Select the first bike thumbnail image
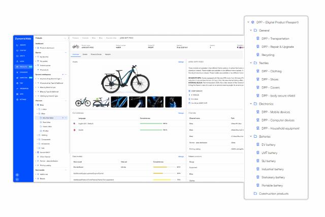The image size is (325, 217). tap(83, 102)
